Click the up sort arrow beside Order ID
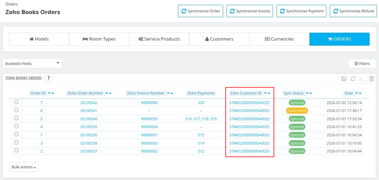The image size is (379, 180). pos(53,93)
